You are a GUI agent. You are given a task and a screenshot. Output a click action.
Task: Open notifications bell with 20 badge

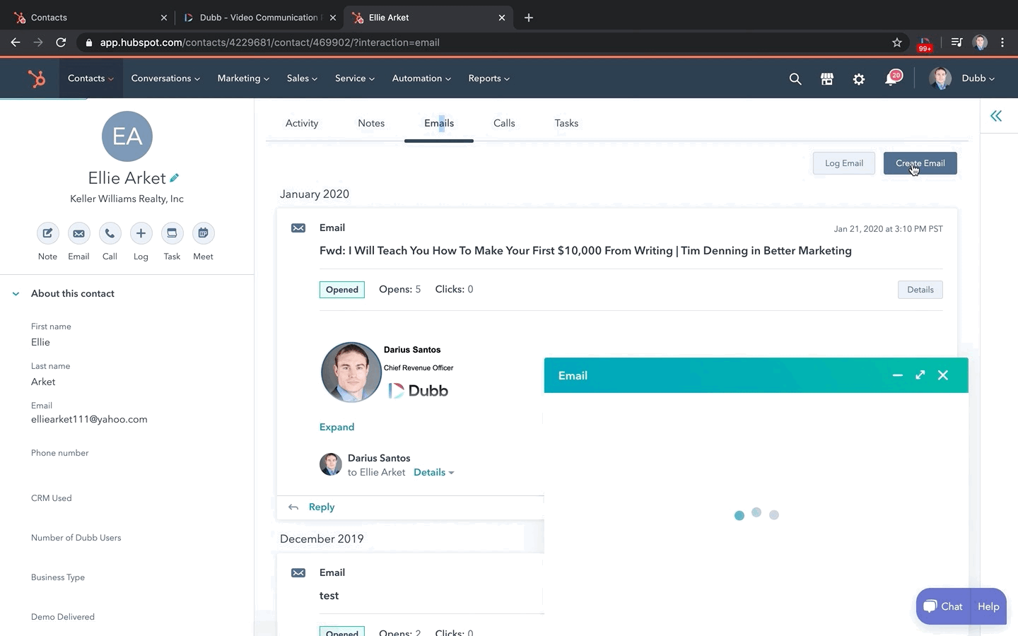(x=892, y=78)
